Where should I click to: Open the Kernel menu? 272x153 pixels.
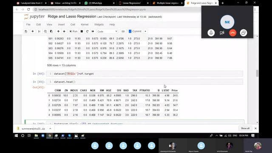tap(85, 25)
